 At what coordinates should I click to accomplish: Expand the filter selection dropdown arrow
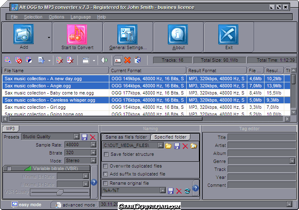point(49,61)
